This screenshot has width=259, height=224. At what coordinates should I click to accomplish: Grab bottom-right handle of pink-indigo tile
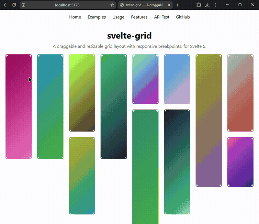252,185
